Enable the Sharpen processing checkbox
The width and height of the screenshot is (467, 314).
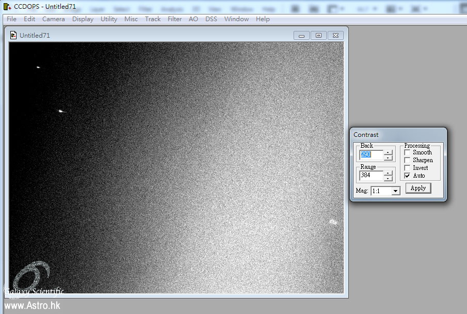pyautogui.click(x=407, y=161)
